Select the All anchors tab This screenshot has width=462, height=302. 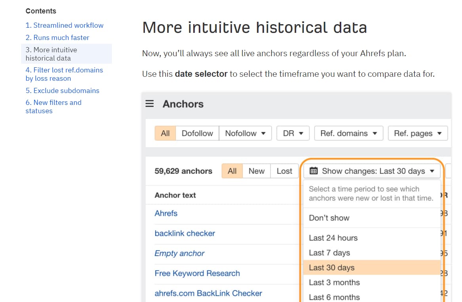coord(232,171)
